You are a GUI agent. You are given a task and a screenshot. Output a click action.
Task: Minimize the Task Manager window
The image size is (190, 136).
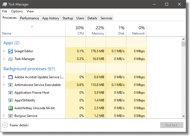click(x=154, y=4)
